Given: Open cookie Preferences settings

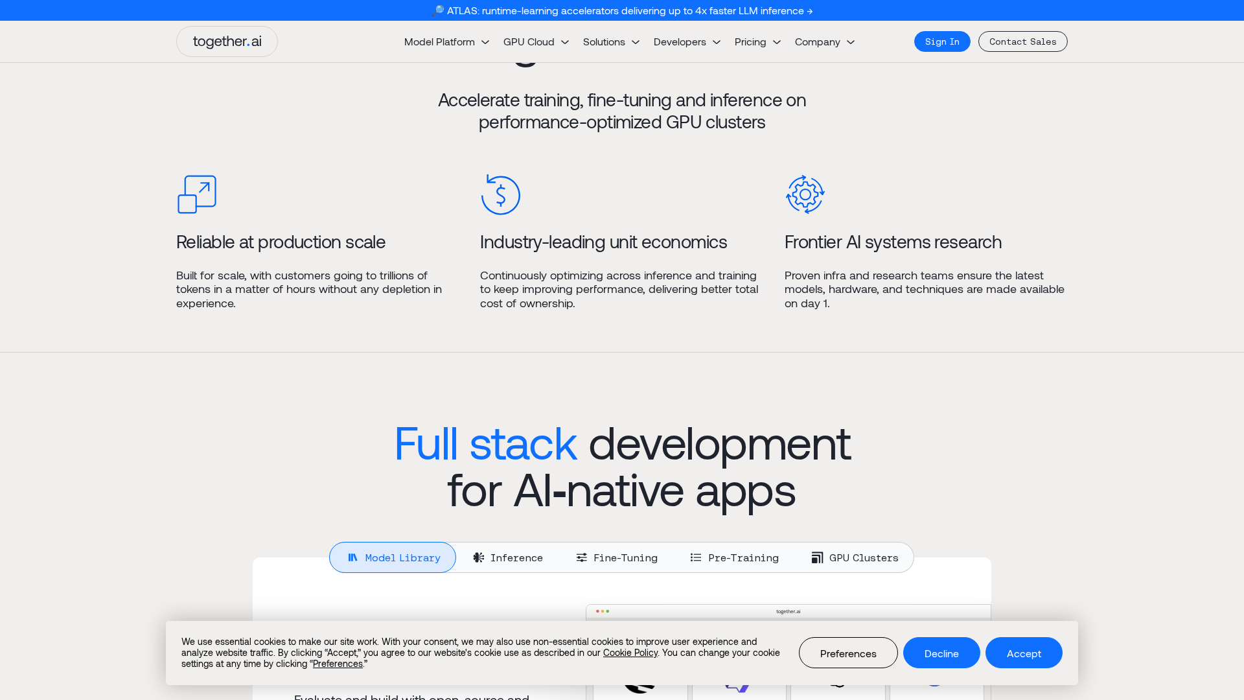Looking at the screenshot, I should [847, 653].
